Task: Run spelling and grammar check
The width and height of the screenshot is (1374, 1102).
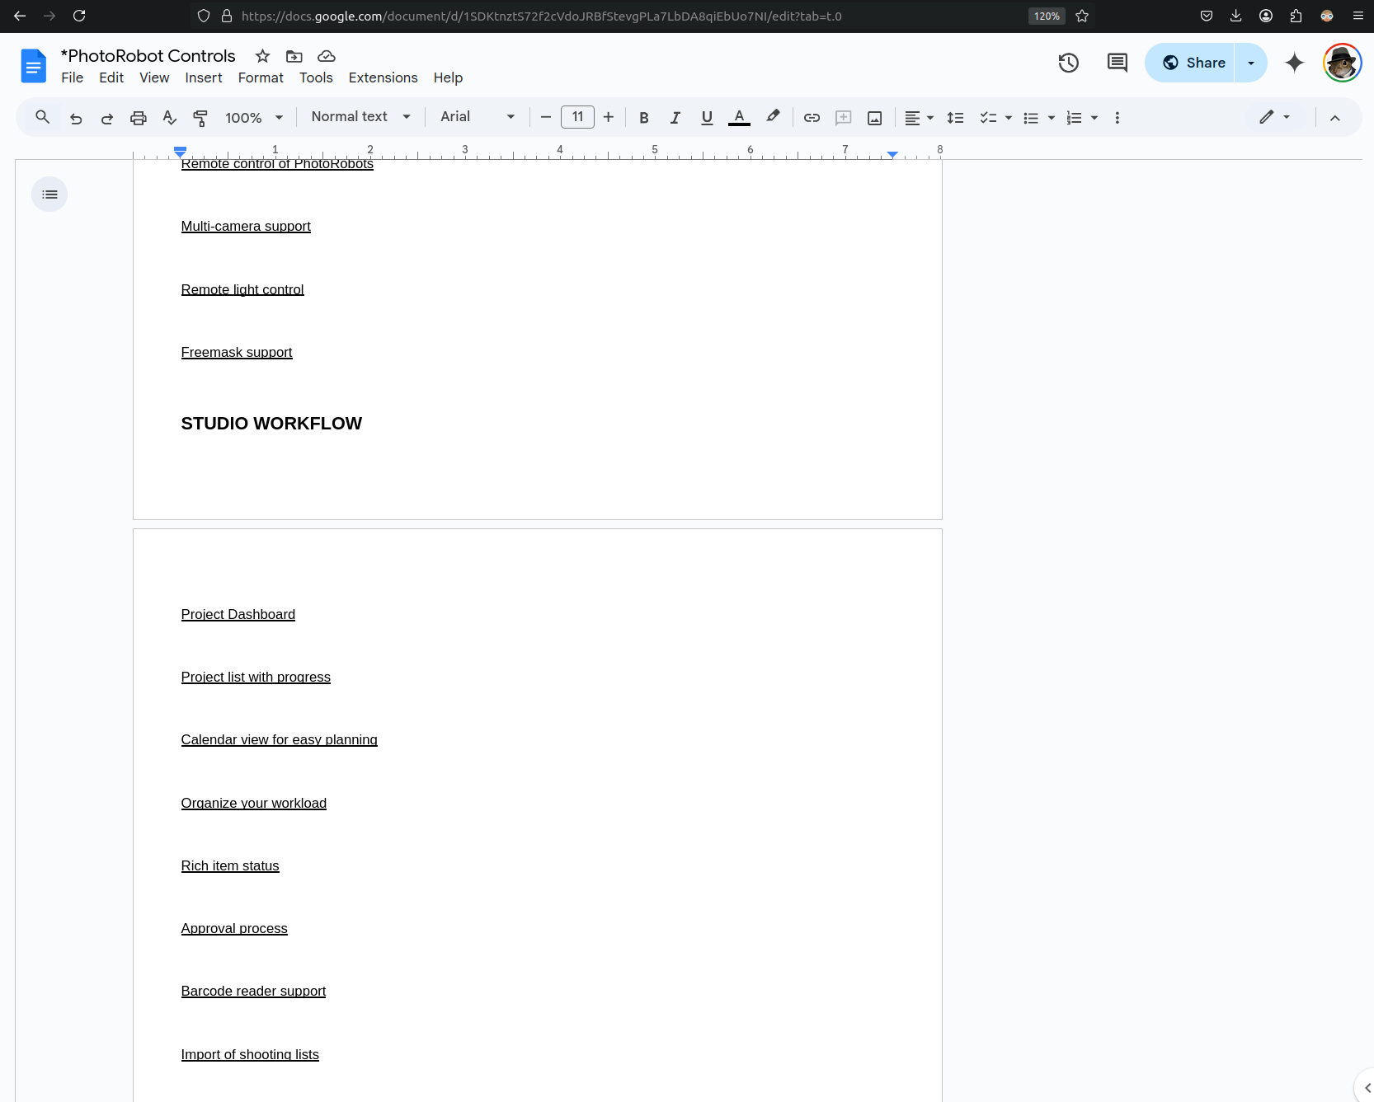Action: 170,118
